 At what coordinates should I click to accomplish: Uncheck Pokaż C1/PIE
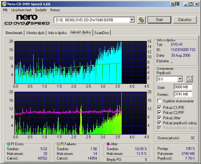159,107
